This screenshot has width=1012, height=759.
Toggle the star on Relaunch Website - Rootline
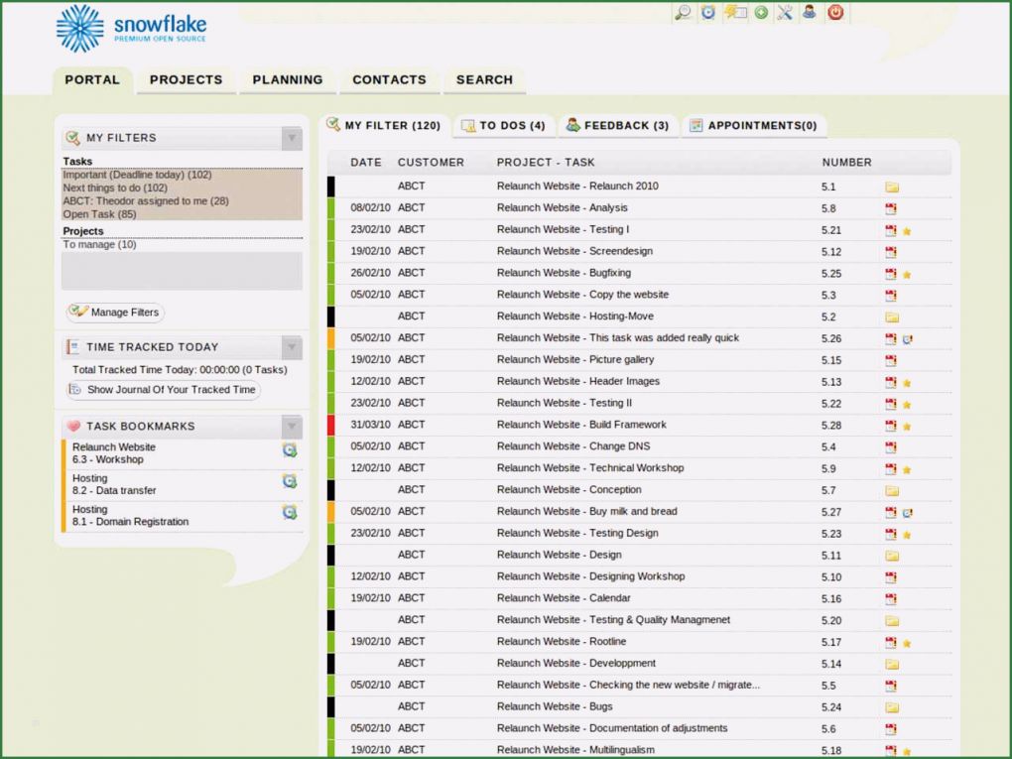tap(906, 642)
